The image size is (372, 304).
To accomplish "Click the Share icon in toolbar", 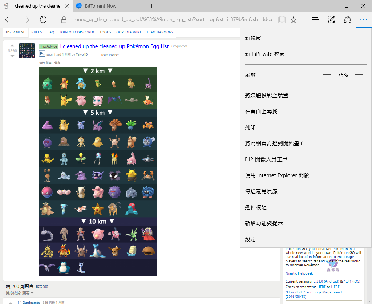I will (348, 20).
